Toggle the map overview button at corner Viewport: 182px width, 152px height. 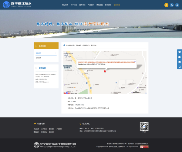click(146, 93)
